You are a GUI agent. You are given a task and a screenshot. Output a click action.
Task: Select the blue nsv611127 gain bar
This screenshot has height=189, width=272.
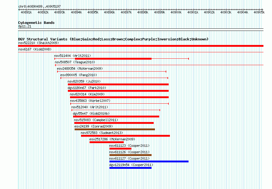pyautogui.click(x=149, y=161)
